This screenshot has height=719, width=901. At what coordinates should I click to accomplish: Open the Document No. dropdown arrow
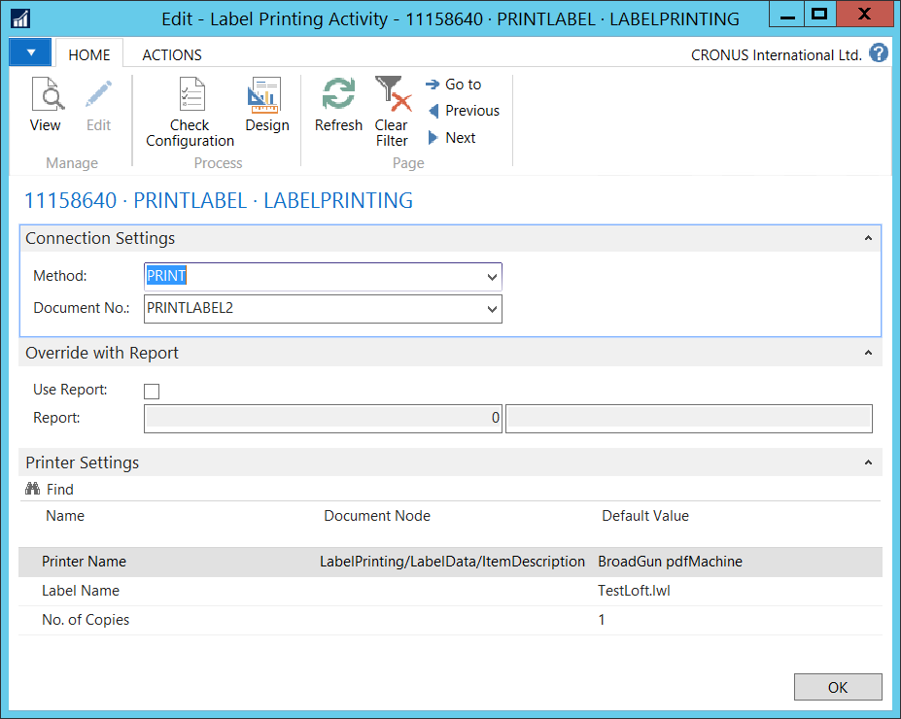pos(492,309)
